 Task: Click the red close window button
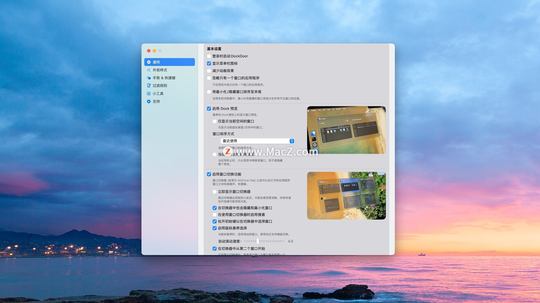[149, 51]
